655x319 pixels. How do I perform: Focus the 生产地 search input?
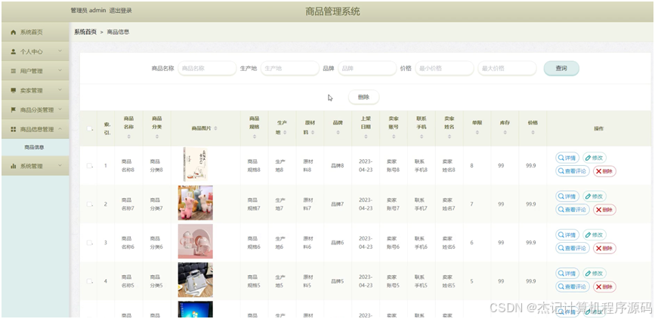(290, 69)
